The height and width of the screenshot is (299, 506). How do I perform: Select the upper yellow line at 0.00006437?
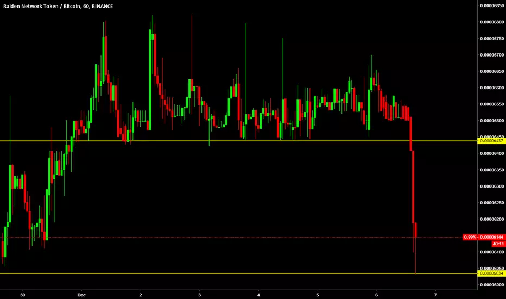238,141
